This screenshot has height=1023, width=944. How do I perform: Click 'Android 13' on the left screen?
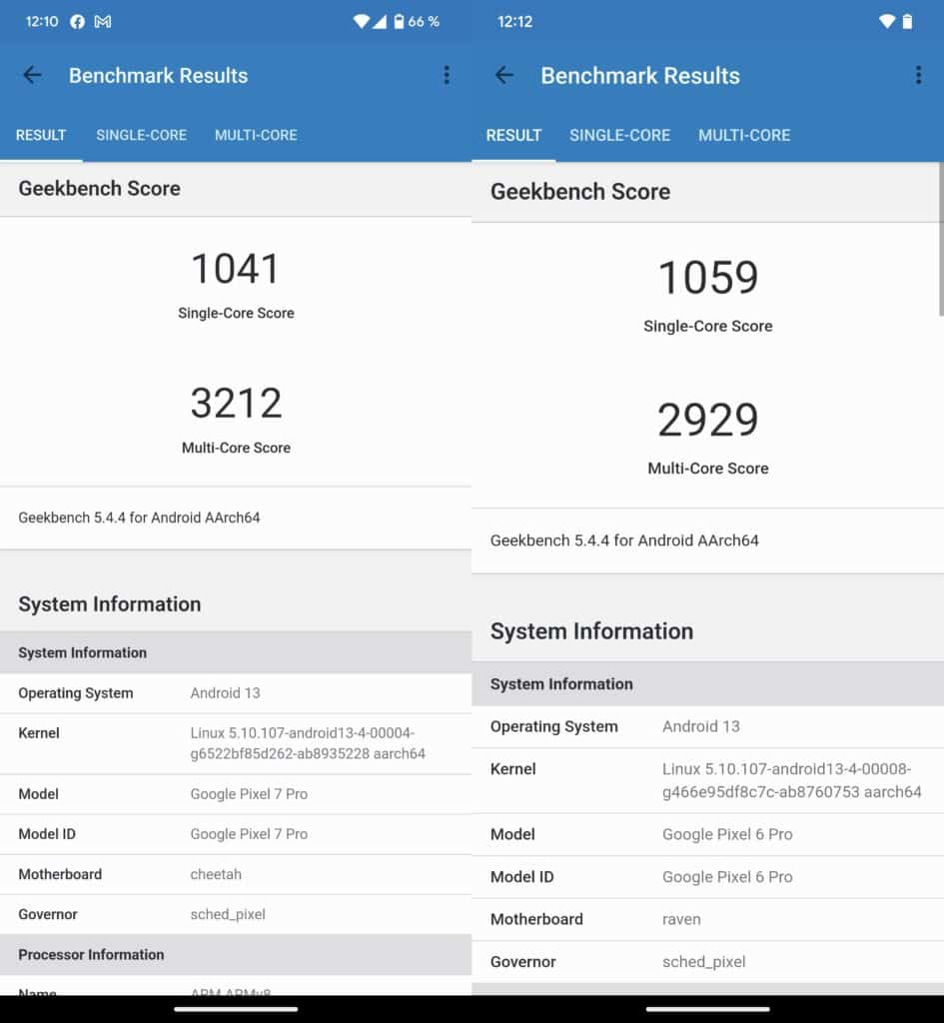(x=225, y=693)
